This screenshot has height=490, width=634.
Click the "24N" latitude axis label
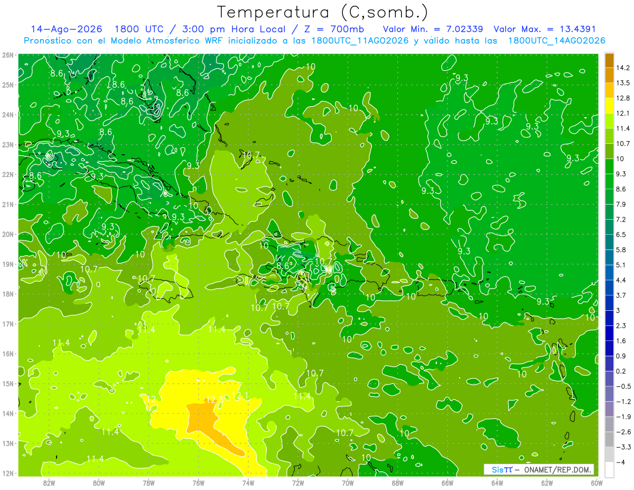point(8,115)
